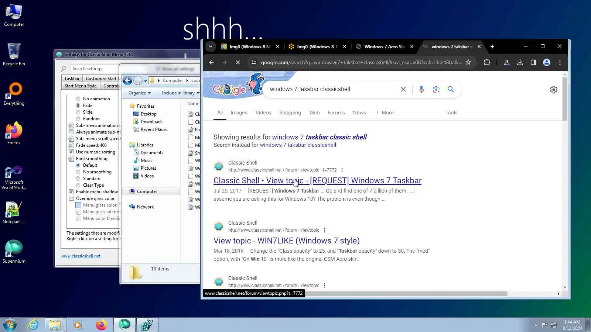Clear the Google search box

tap(403, 89)
